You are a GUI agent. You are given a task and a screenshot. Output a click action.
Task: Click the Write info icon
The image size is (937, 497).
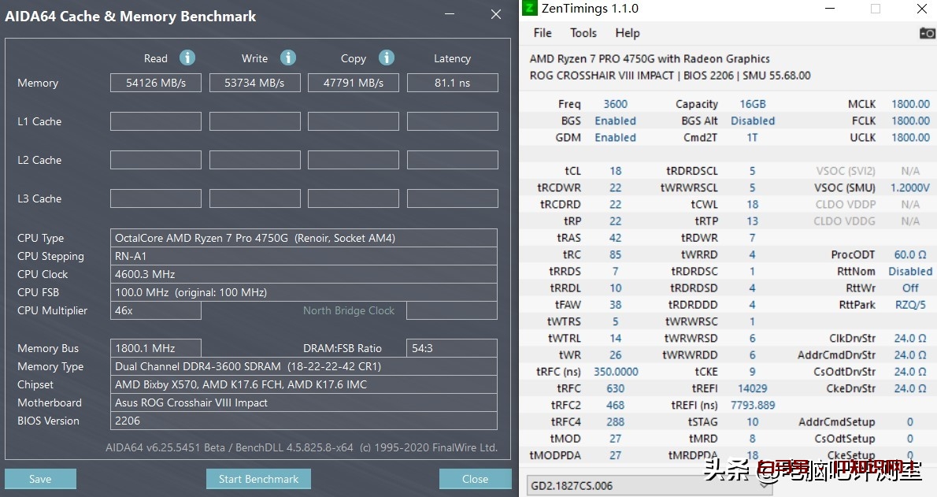tap(288, 57)
